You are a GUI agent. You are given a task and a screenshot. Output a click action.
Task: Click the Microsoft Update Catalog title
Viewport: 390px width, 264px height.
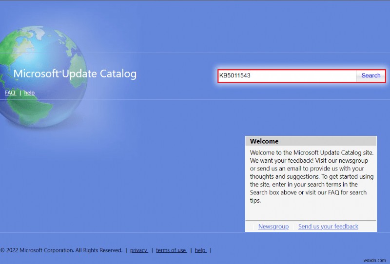pos(75,74)
